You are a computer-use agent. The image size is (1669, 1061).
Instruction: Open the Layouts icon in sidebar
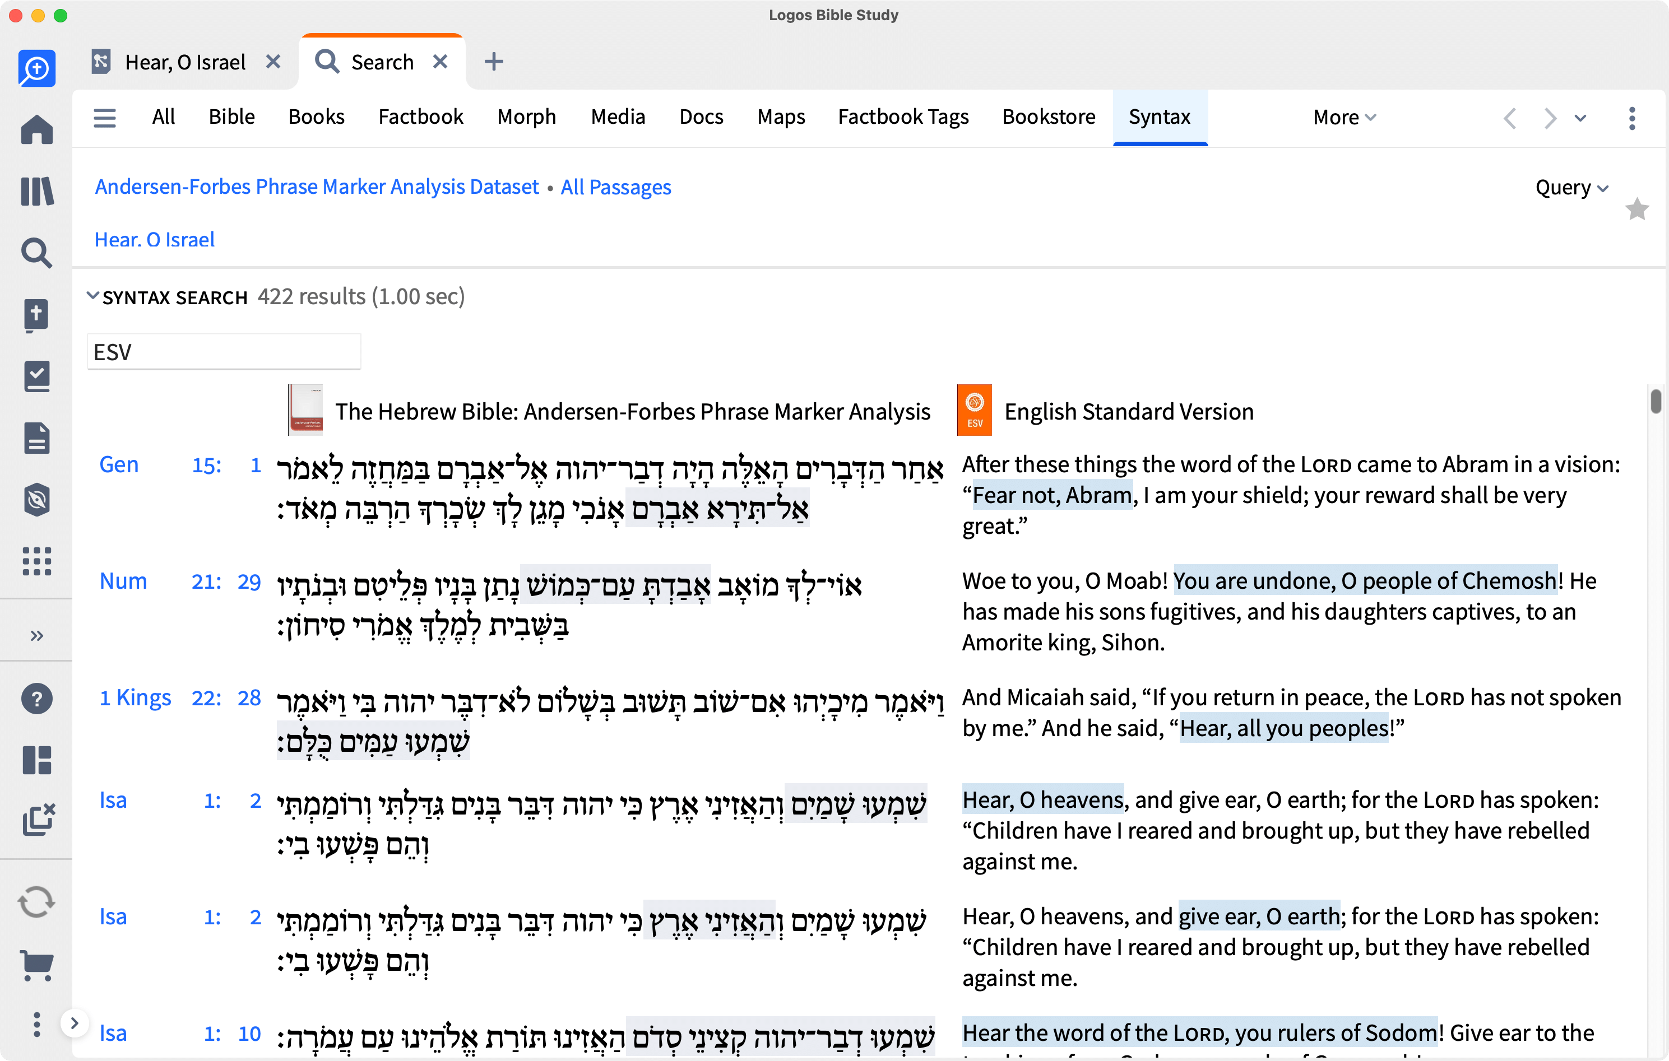pos(37,760)
